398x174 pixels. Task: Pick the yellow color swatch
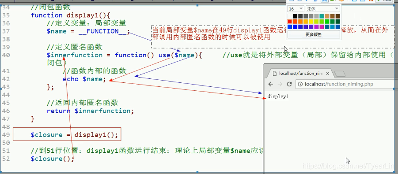[311, 22]
